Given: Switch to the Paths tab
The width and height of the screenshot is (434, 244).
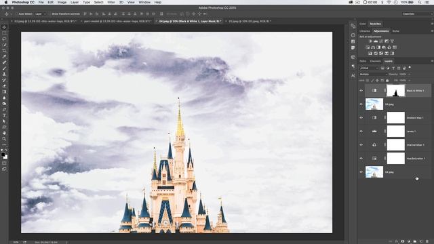Looking at the screenshot, I should [363, 61].
